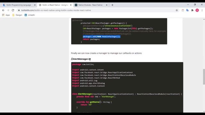Click the 'override fun getName()' line
Viewport: 205px width, 115px height.
click(x=94, y=102)
